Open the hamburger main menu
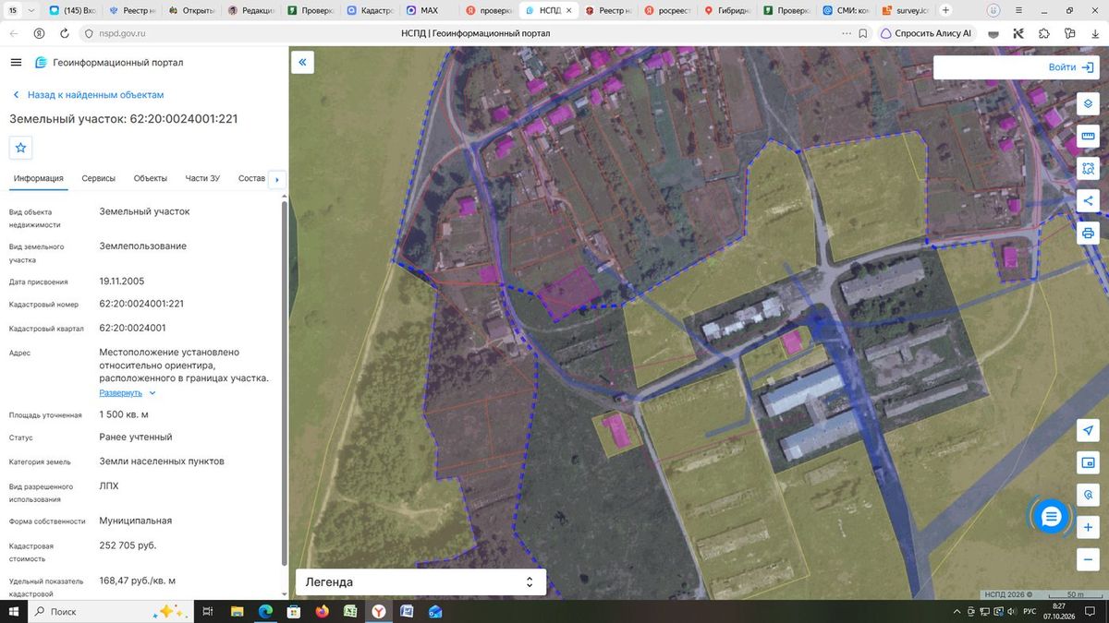Viewport: 1109px width, 623px height. pyautogui.click(x=16, y=63)
